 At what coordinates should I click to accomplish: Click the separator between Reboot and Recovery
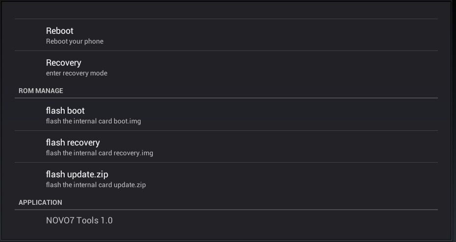pos(226,50)
